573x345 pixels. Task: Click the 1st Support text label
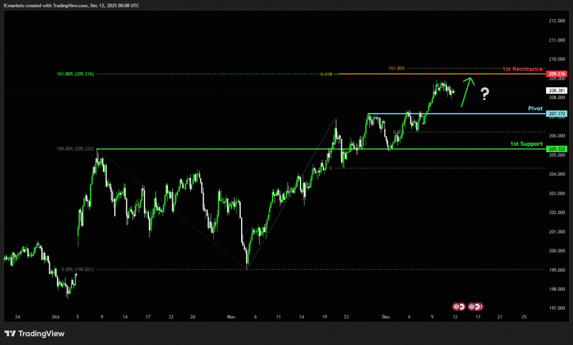[526, 144]
